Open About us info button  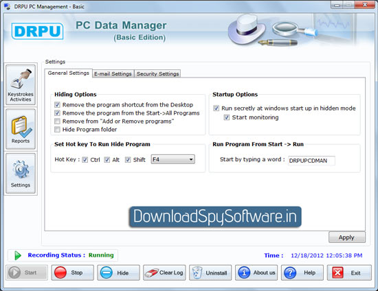coord(256,272)
